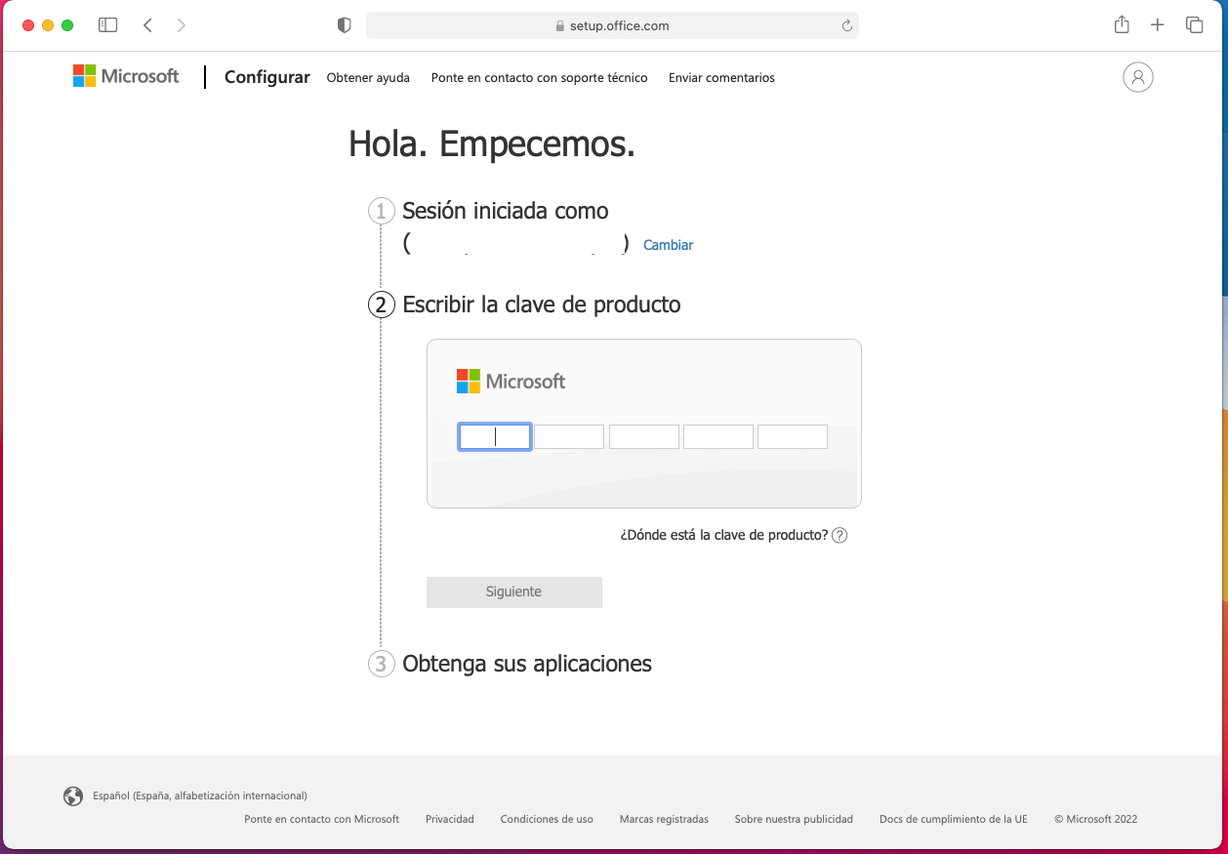The image size is (1228, 854).
Task: Open the product key help question icon
Action: (x=839, y=535)
